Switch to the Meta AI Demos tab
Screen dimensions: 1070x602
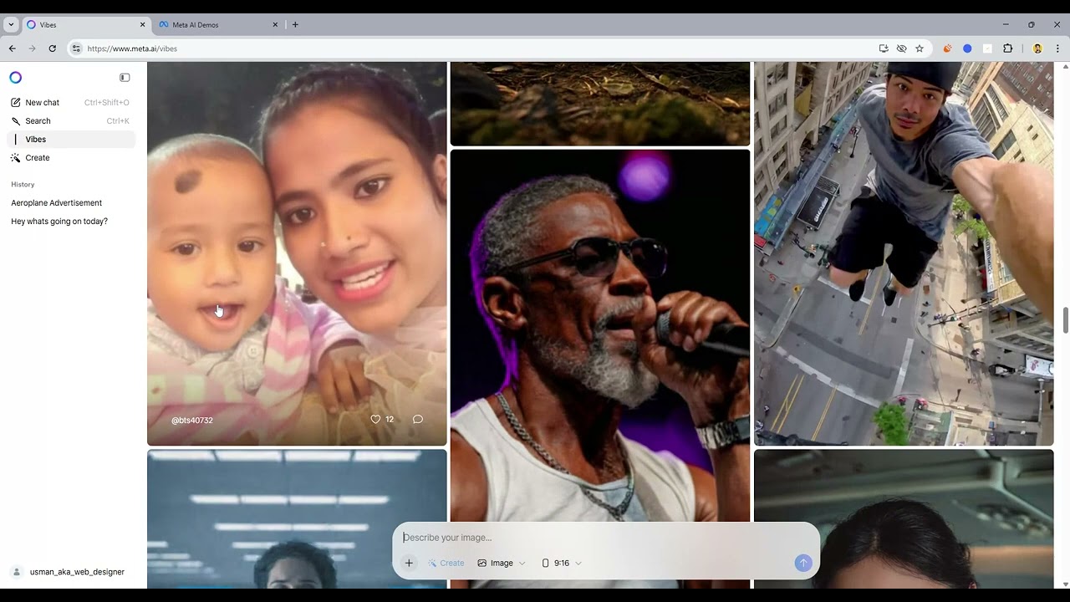(217, 24)
